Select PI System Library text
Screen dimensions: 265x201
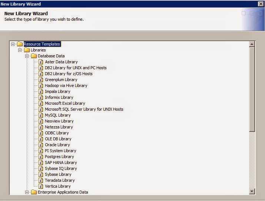coord(60,151)
